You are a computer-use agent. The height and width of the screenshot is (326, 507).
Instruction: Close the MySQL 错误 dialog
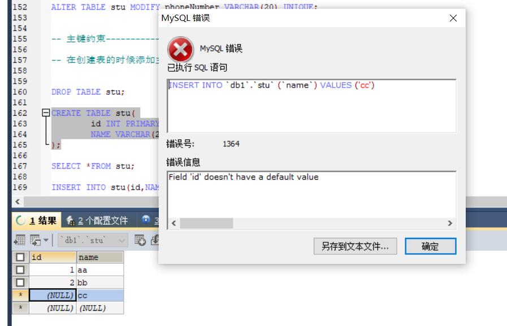pyautogui.click(x=453, y=18)
